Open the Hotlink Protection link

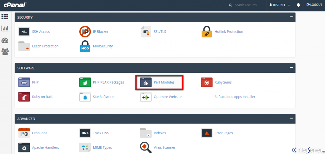[229, 32]
